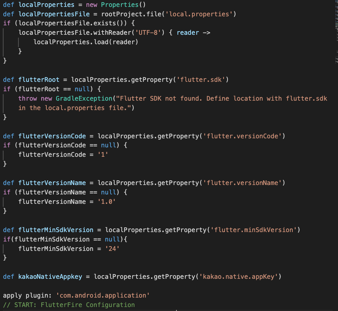This screenshot has width=338, height=311.
Task: Click the 'Properties()' constructor text
Action: coord(123,4)
